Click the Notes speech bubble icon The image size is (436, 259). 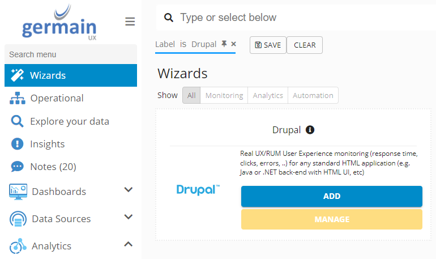(18, 167)
